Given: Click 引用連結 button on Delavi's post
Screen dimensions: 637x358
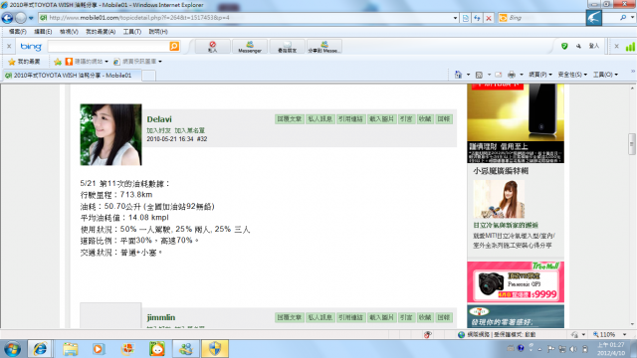Looking at the screenshot, I should click(x=350, y=119).
